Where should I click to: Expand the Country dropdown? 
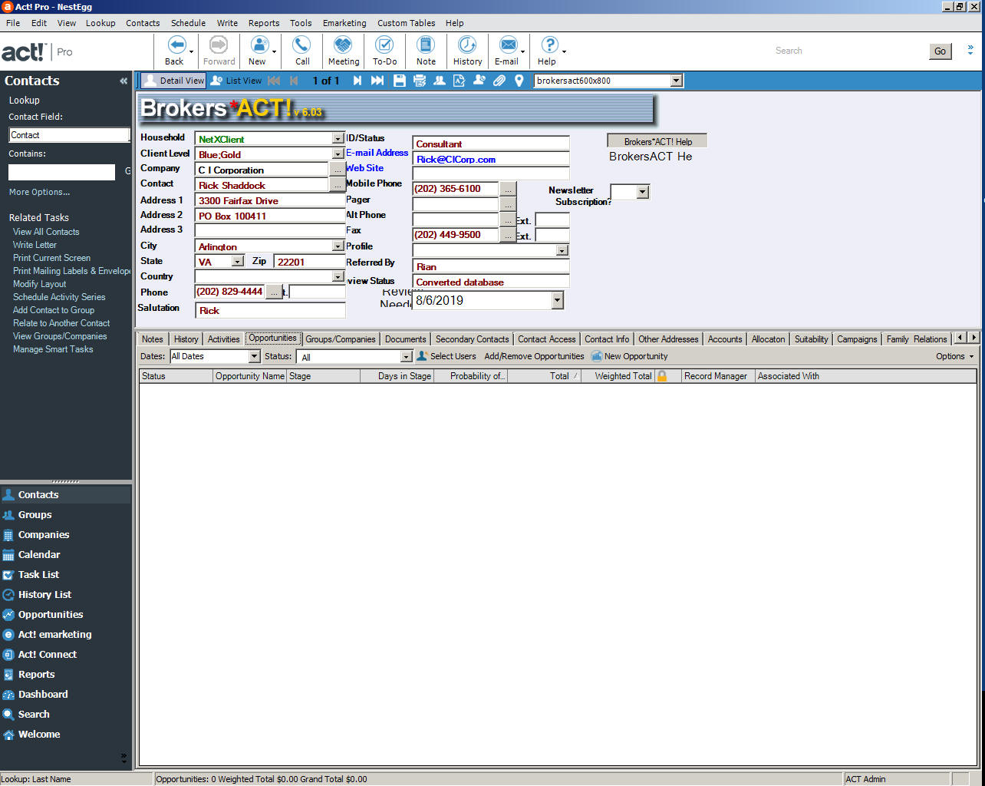(x=338, y=277)
